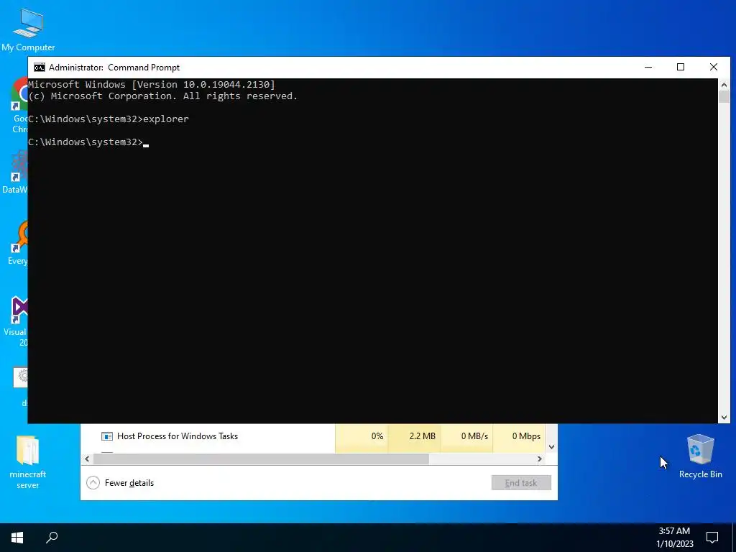Click the 2.2 MB memory cell
This screenshot has height=552, width=736.
[415, 436]
